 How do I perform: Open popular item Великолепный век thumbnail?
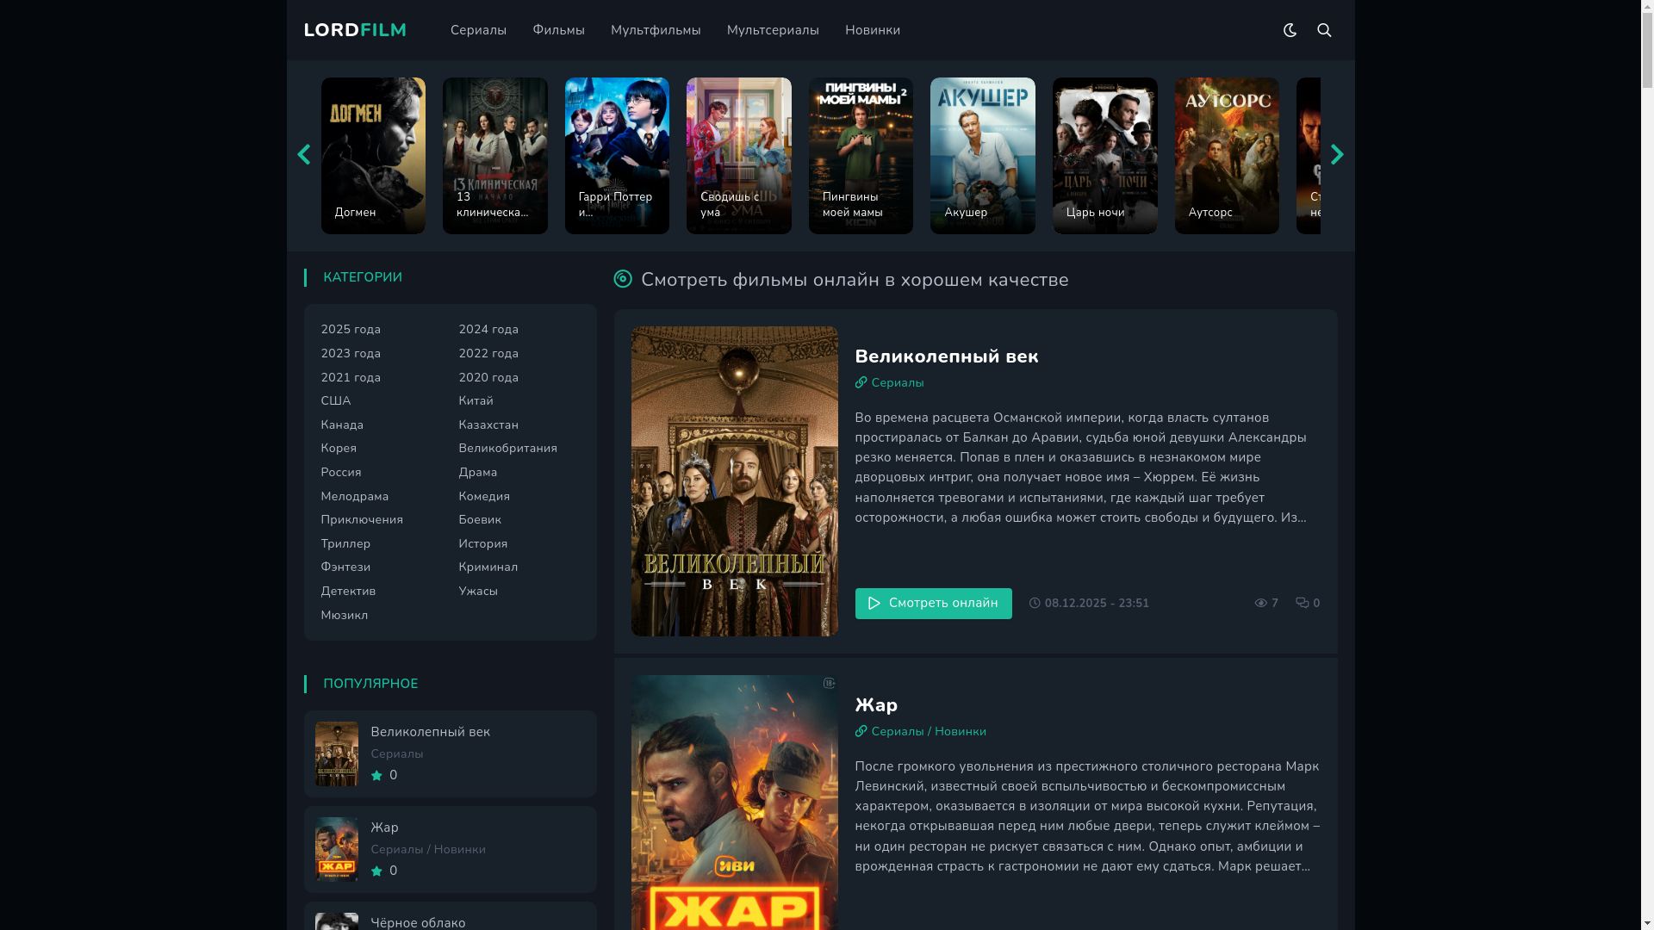coord(336,754)
